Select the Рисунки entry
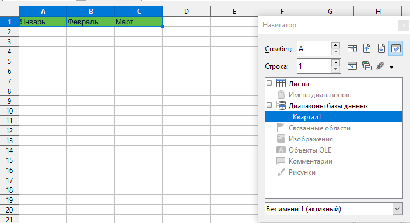The height and width of the screenshot is (223, 410). click(302, 172)
